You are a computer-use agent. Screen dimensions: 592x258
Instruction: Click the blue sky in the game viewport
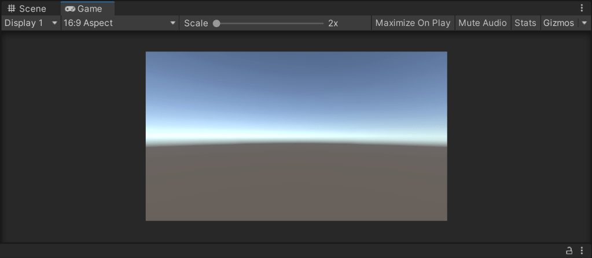(296, 87)
